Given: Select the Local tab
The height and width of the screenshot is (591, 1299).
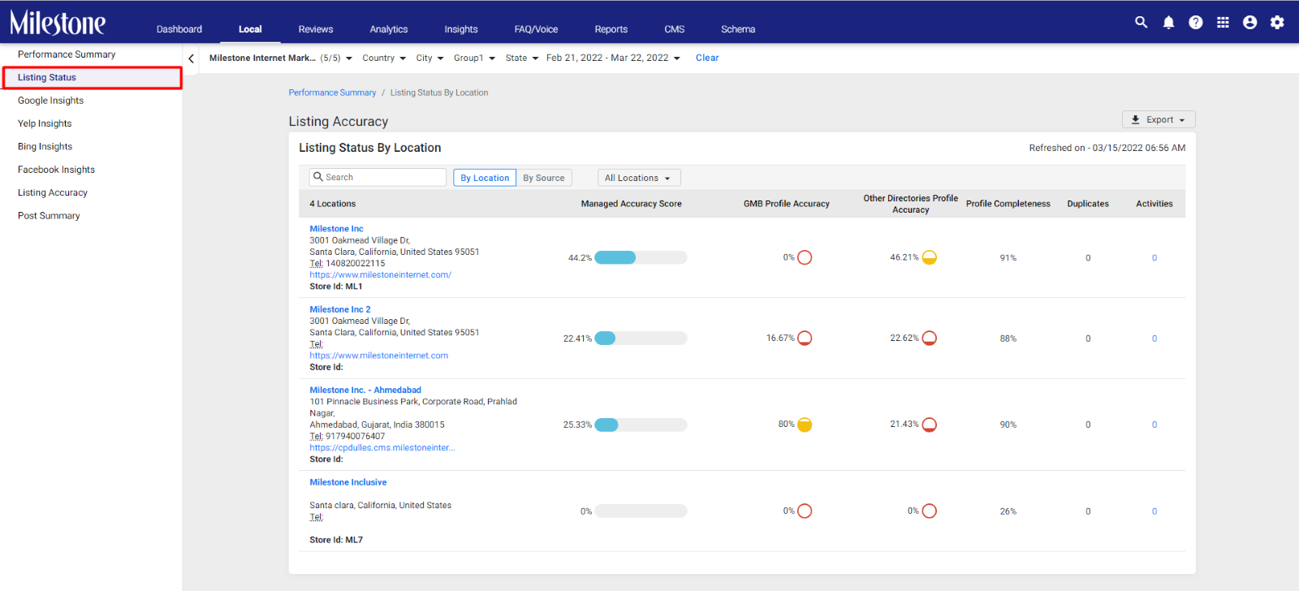Looking at the screenshot, I should pyautogui.click(x=250, y=29).
